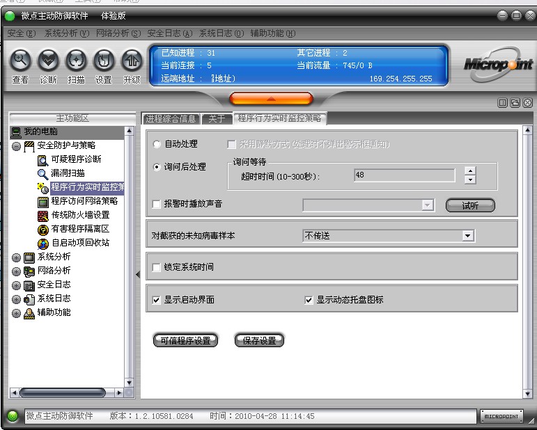Switch to the 进程综合信息 tab
This screenshot has width=537, height=430.
[x=171, y=119]
